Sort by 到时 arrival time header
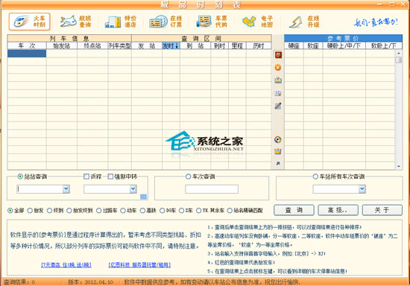The width and height of the screenshot is (410, 286). point(219,45)
